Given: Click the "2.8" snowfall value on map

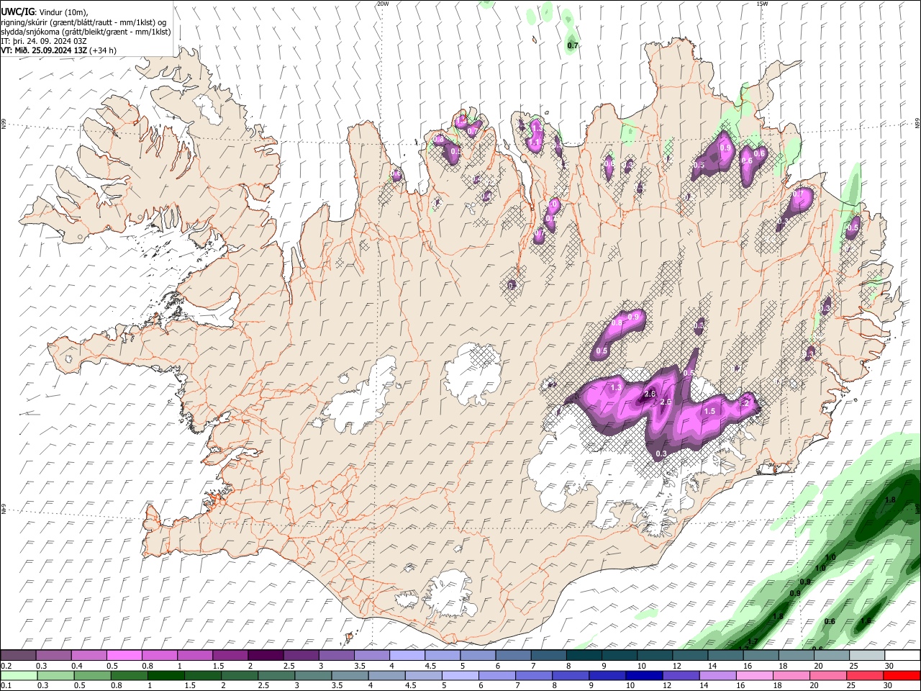Looking at the screenshot, I should [x=650, y=394].
